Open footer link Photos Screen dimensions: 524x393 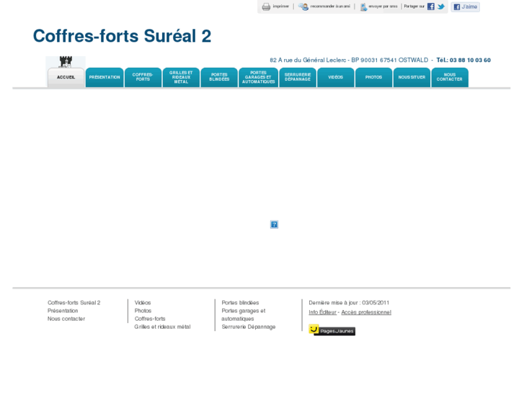pyautogui.click(x=143, y=311)
